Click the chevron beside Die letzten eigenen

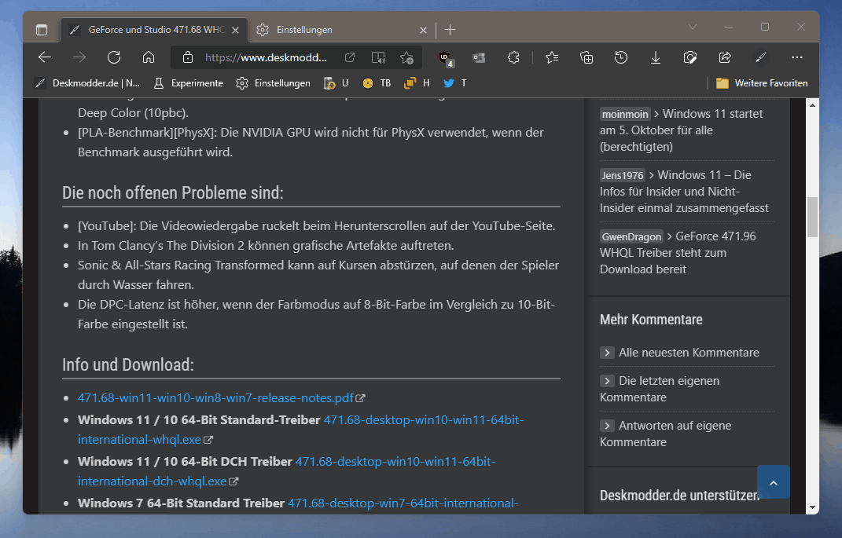click(607, 381)
